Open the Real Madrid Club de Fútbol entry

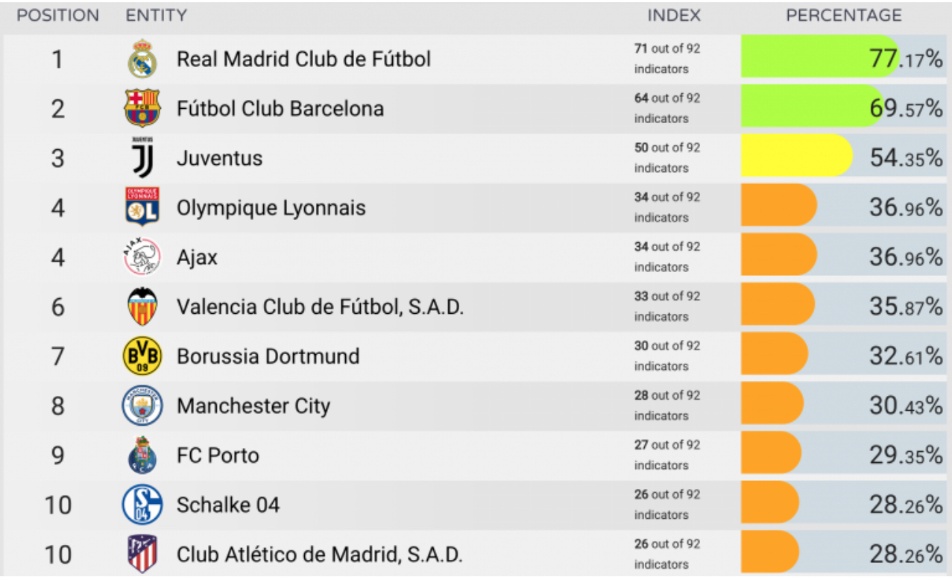(x=303, y=59)
